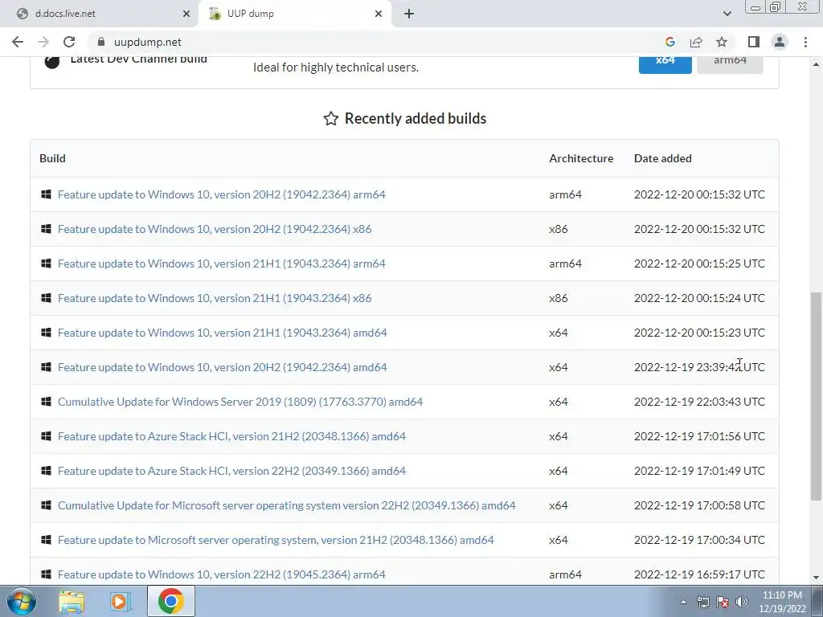Click the scrollbar up arrow
This screenshot has width=823, height=617.
pos(817,64)
